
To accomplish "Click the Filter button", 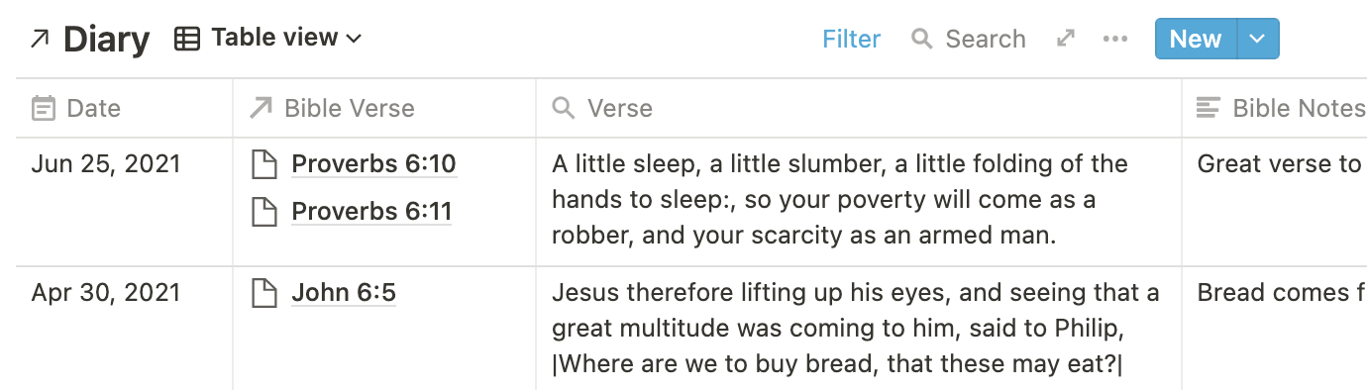I will [x=852, y=39].
